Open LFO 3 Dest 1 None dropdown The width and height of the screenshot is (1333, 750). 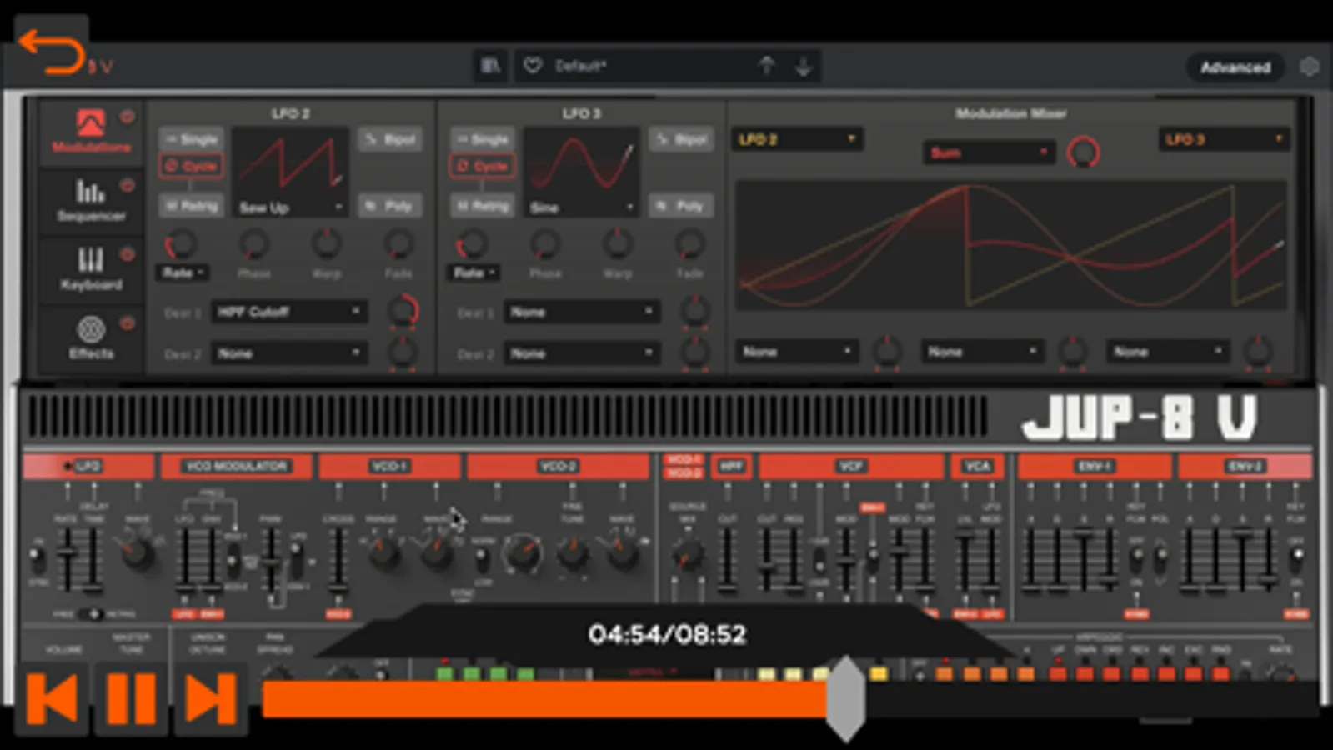[581, 312]
